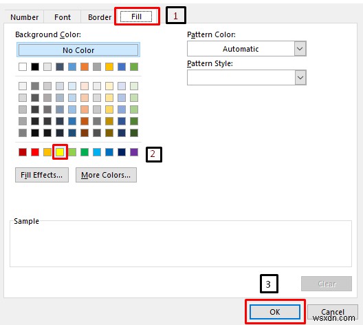
Task: Click the greyed Clear button
Action: pos(327,284)
